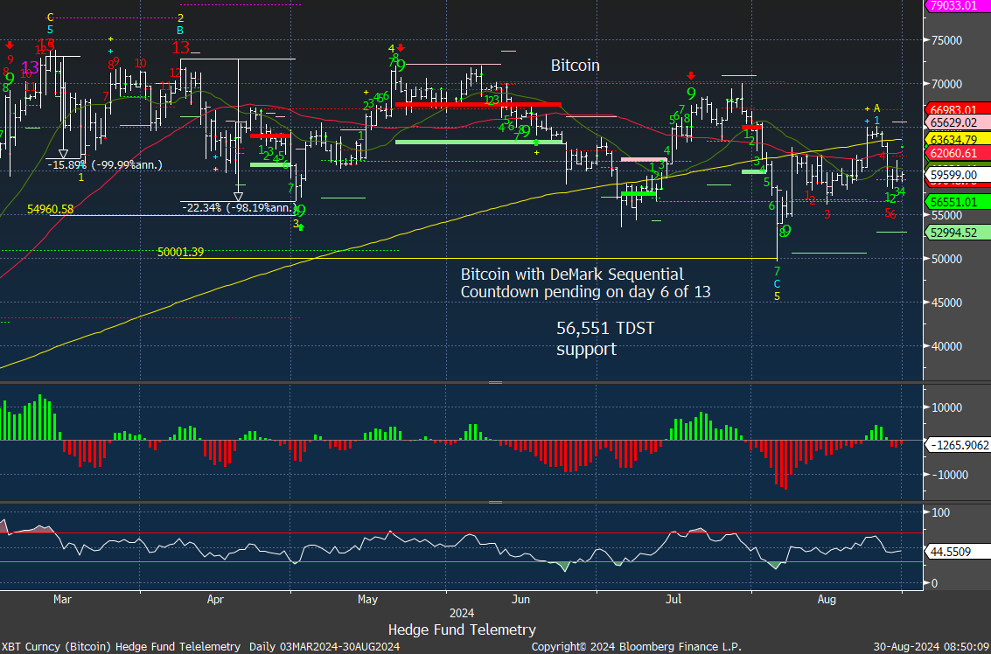Click the red down arrow above July's green 9
The width and height of the screenshot is (991, 654).
(x=691, y=77)
